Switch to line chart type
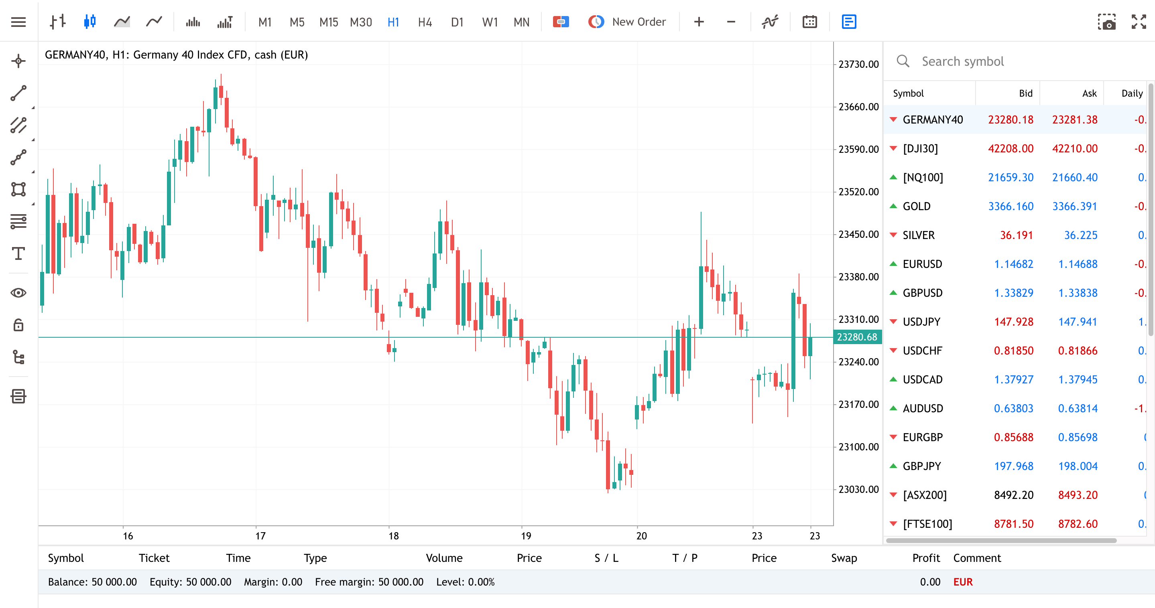The image size is (1155, 608). coord(154,22)
